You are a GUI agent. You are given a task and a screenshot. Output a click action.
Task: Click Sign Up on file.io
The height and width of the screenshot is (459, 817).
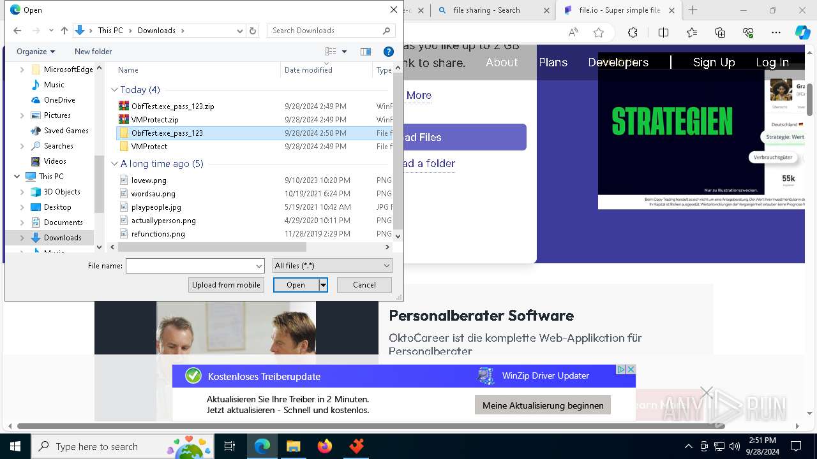click(x=714, y=62)
